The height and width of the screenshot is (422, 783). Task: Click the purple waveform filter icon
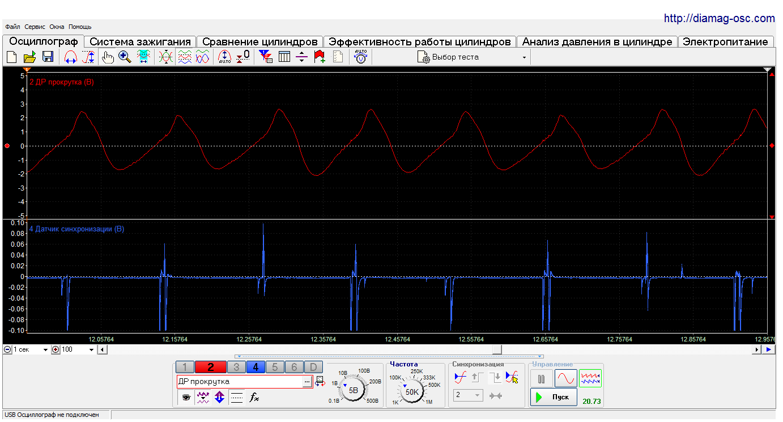203,398
